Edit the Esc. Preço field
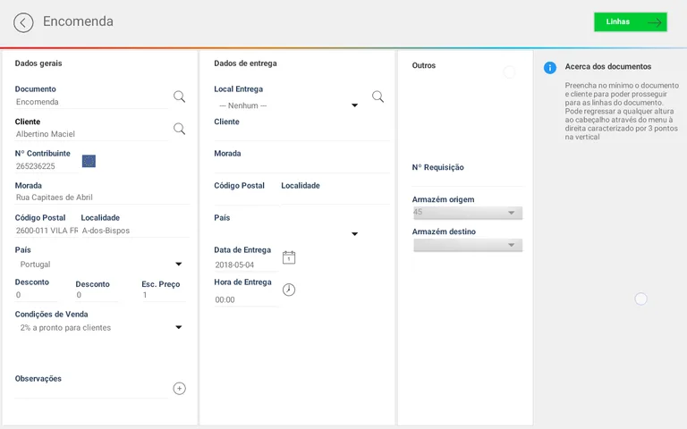The width and height of the screenshot is (687, 429). [164, 295]
